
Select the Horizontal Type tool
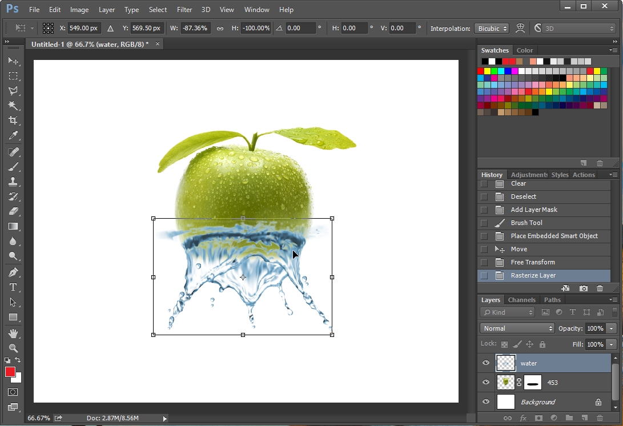(13, 287)
